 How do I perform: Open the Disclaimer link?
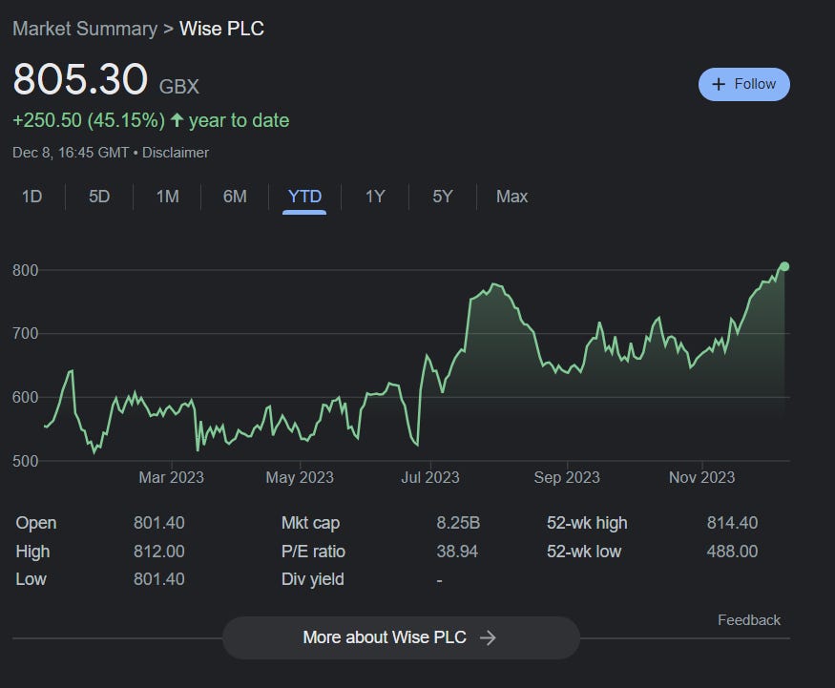(176, 153)
